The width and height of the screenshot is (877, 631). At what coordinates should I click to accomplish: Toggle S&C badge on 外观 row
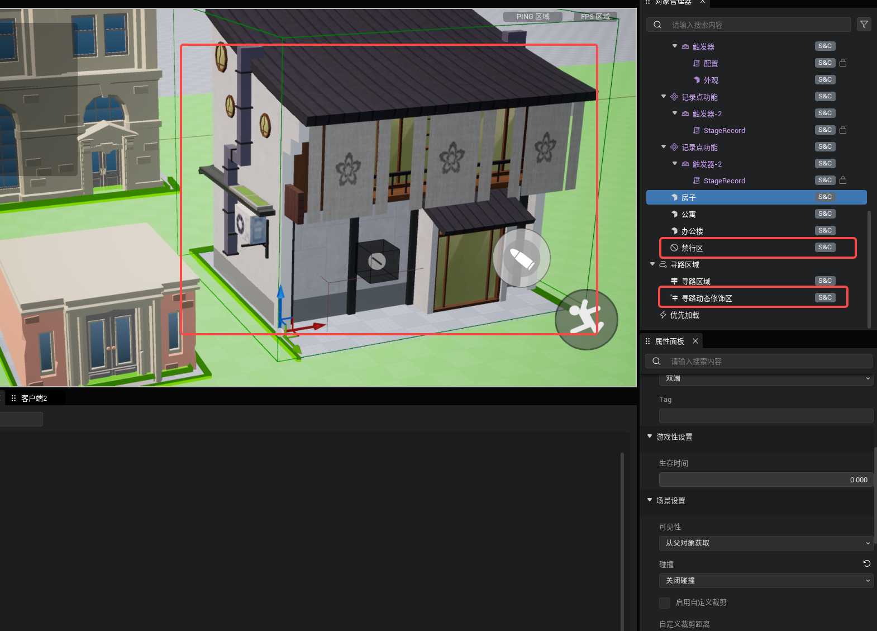click(x=825, y=79)
